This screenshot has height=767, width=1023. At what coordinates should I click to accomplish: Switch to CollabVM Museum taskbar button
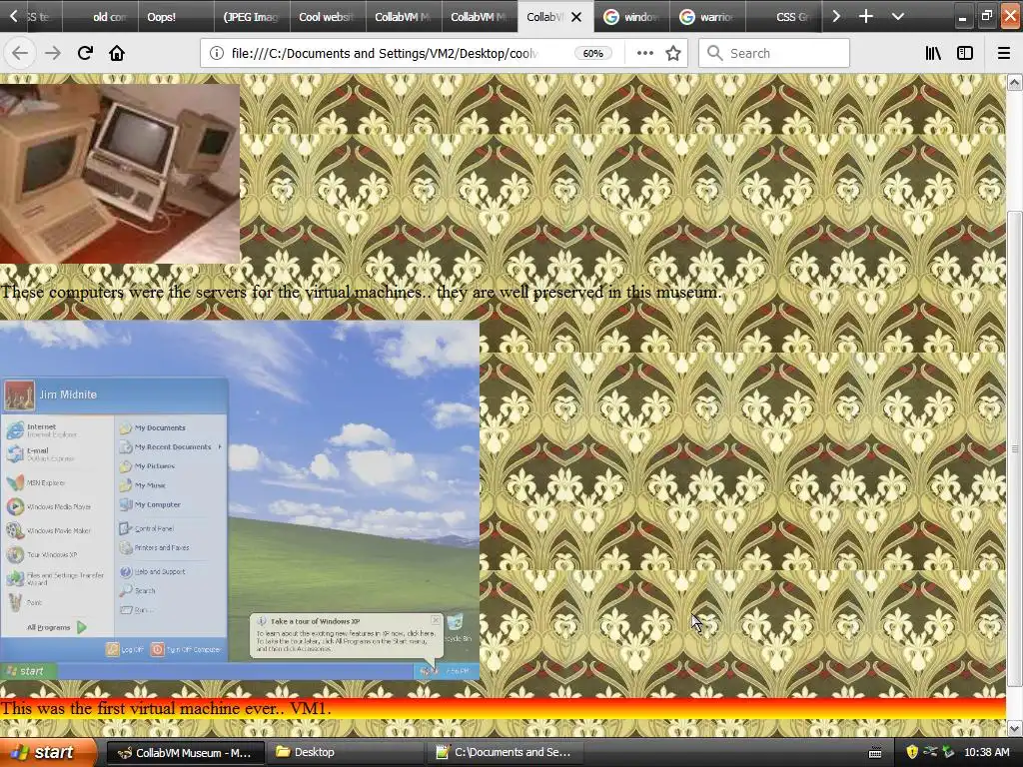click(x=185, y=752)
